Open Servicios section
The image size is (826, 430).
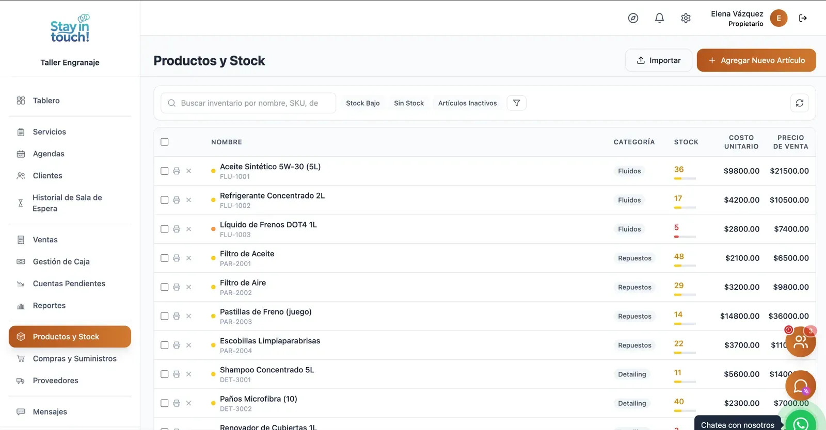click(70, 132)
